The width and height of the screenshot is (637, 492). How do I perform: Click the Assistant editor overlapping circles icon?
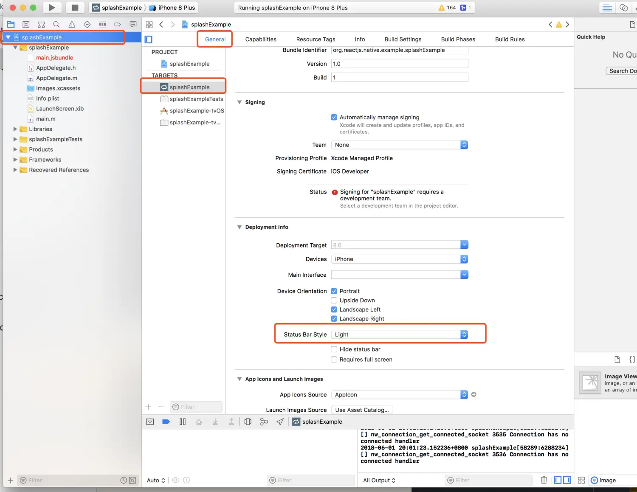(623, 8)
